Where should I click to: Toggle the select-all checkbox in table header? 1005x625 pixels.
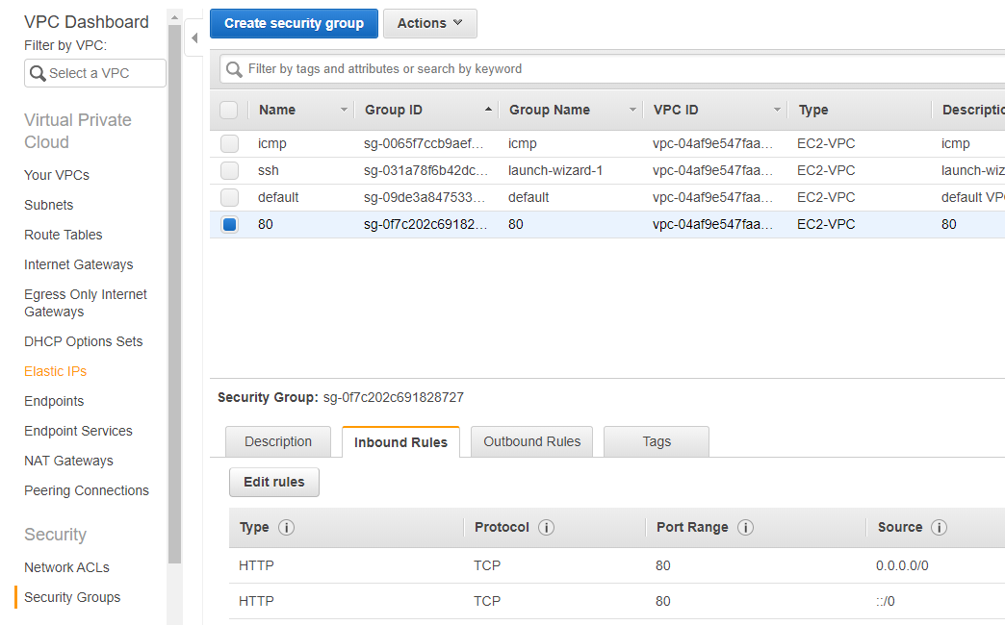point(229,111)
